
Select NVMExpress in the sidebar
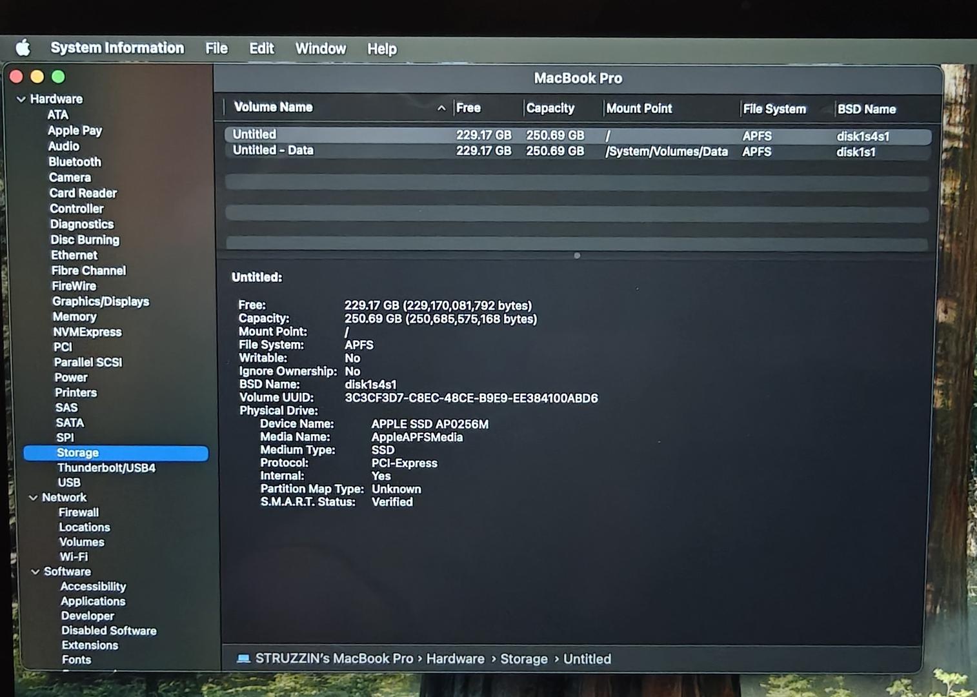[x=87, y=332]
